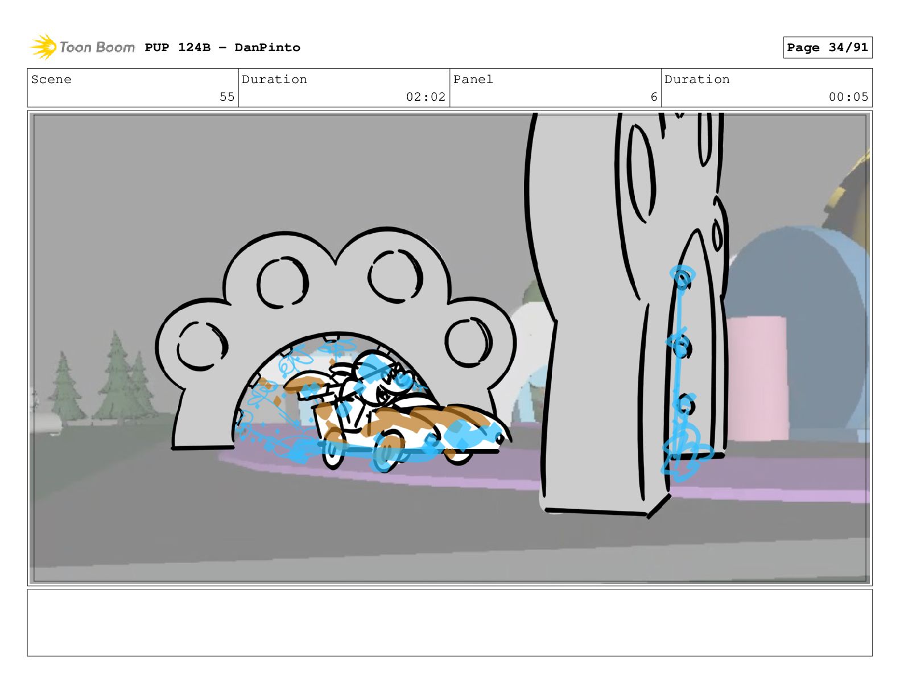Select the title text 'PUP 124B – DanPinto'
Screen dimensions: 900x697
[222, 47]
